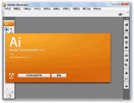
Task: Click the control panel grip handle
Action: point(4,14)
